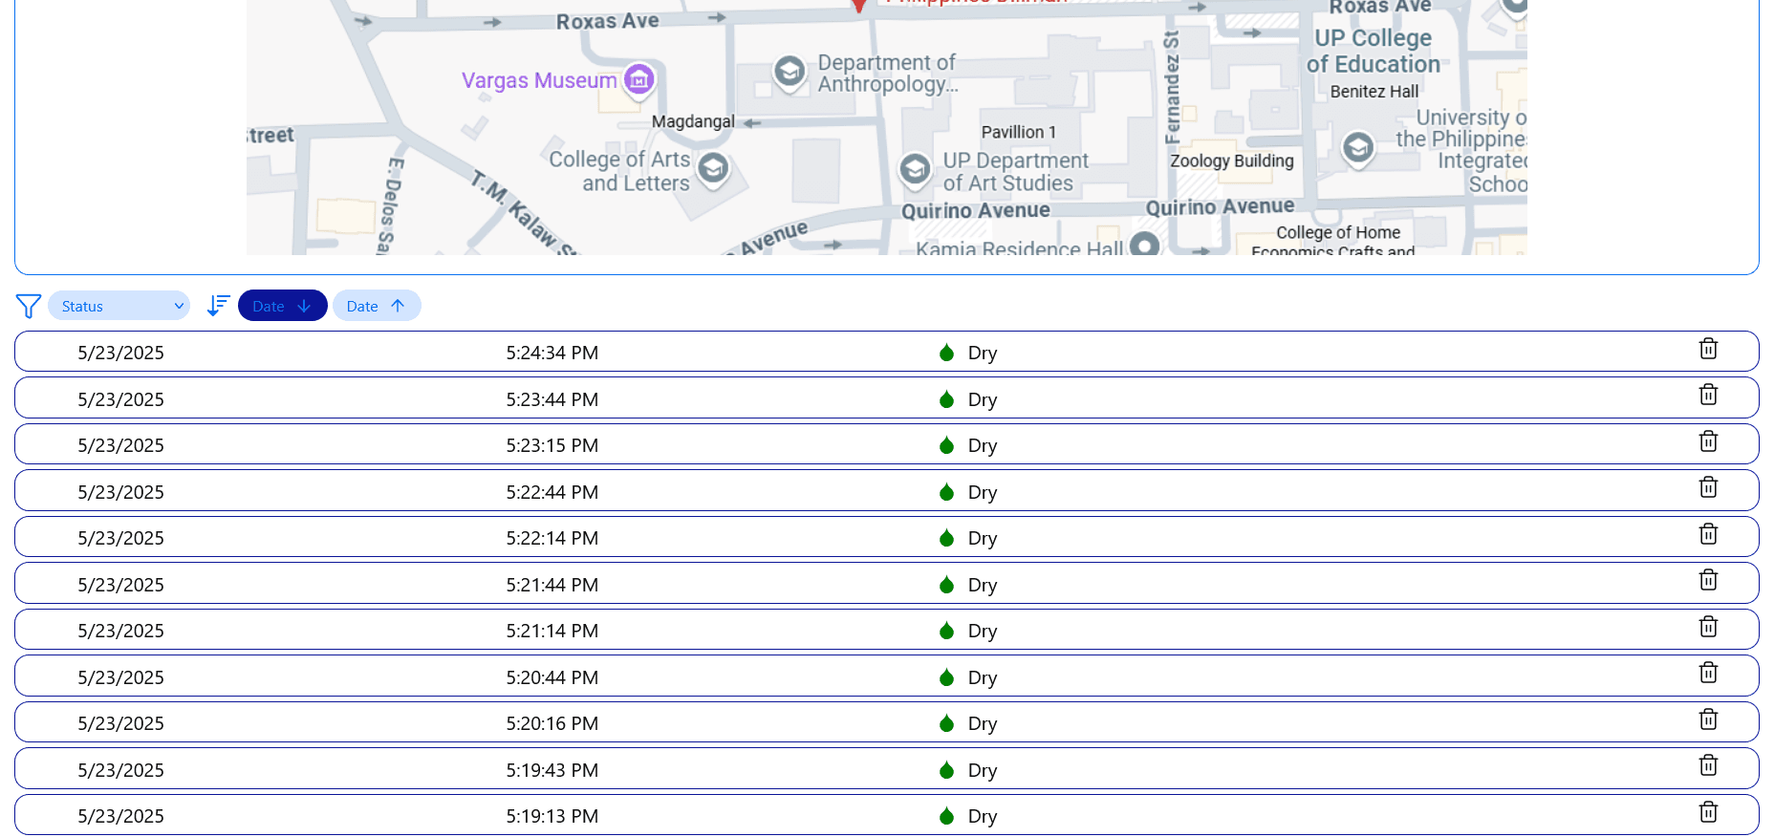Sort by Date ascending
Screen dimensions: 1774x837
(x=377, y=306)
